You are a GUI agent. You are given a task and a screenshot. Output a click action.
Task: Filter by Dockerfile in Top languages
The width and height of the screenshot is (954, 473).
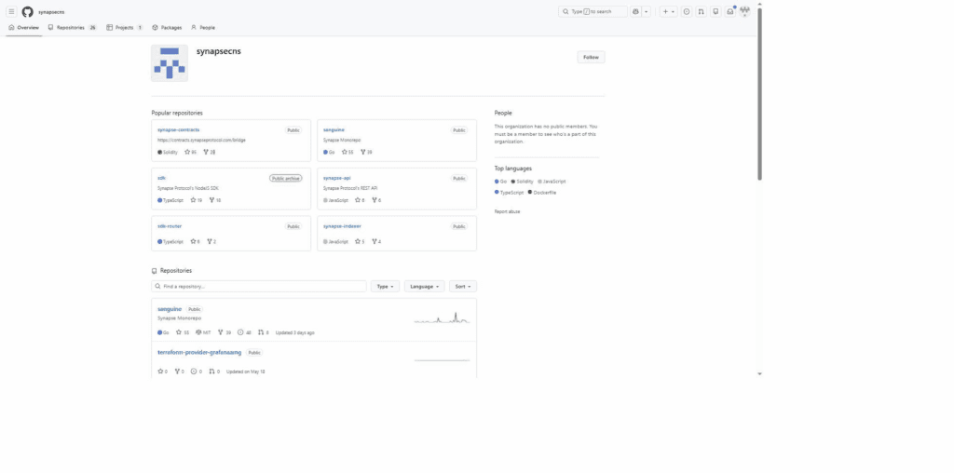click(x=542, y=192)
